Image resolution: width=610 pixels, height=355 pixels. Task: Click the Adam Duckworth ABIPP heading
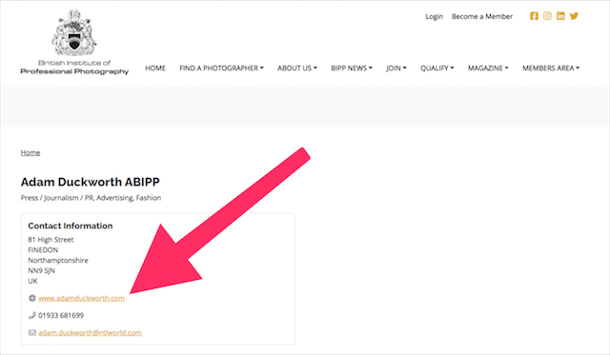coord(91,182)
